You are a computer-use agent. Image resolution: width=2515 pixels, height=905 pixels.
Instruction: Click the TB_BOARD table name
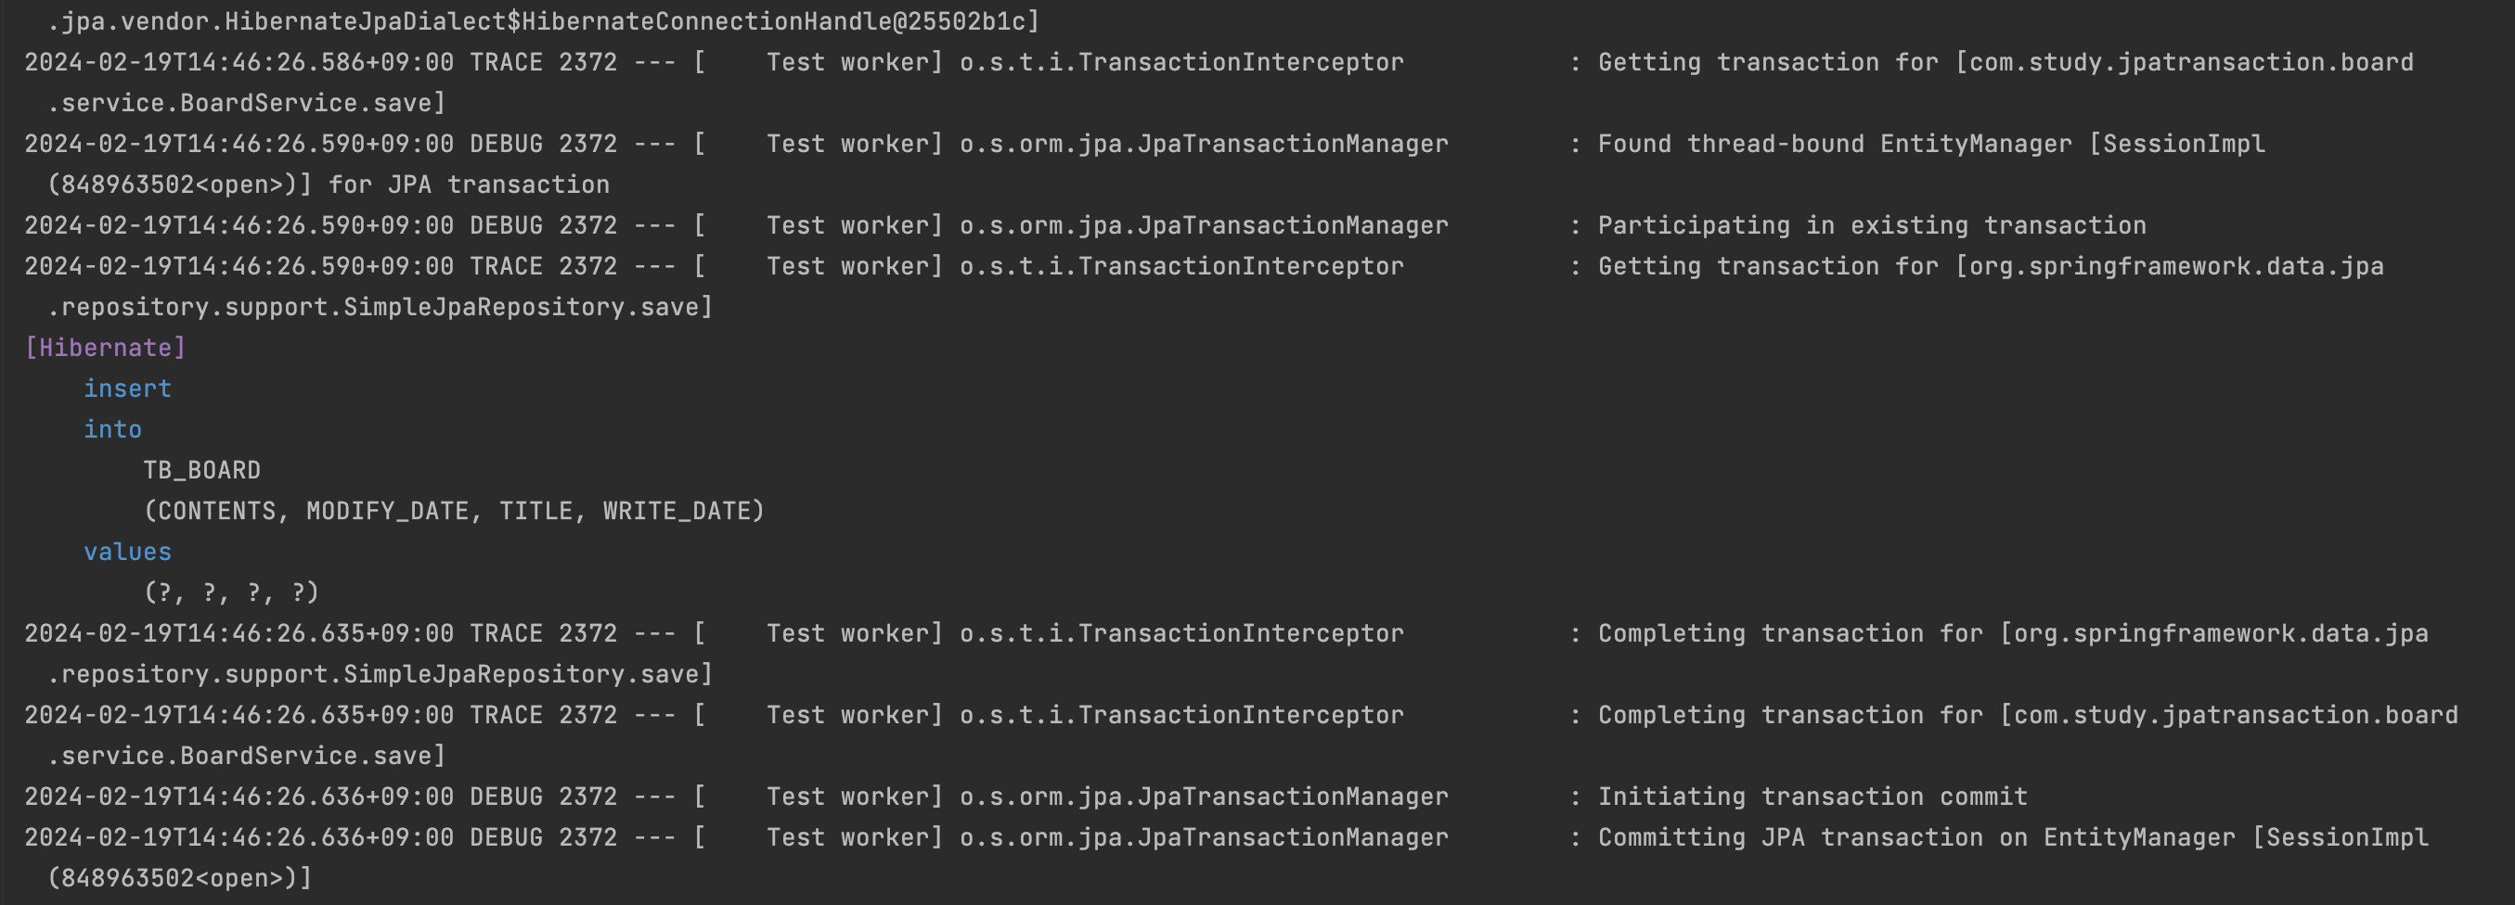(x=202, y=470)
